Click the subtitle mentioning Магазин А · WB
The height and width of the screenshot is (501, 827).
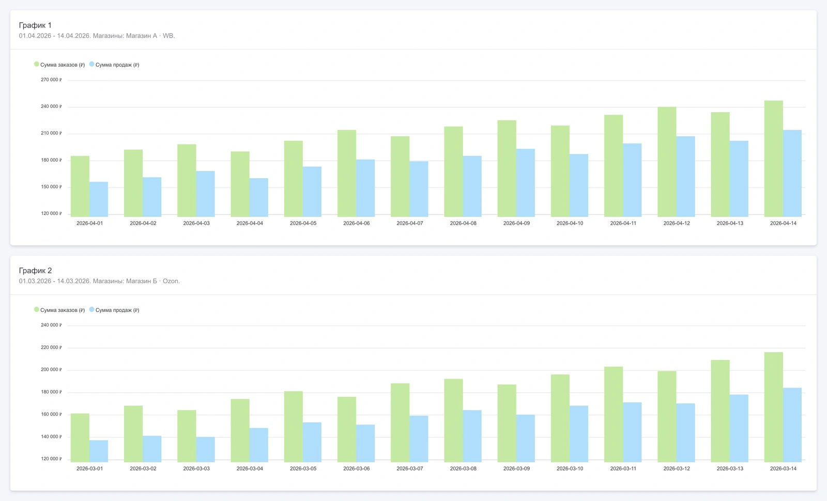[97, 36]
